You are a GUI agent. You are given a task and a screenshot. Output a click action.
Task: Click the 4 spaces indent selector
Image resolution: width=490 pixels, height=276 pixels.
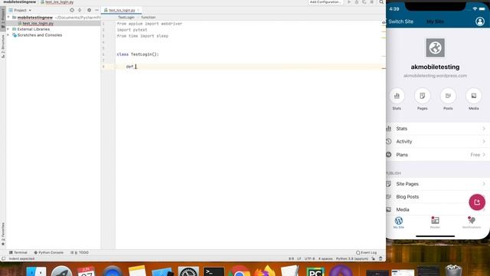pyautogui.click(x=325, y=259)
